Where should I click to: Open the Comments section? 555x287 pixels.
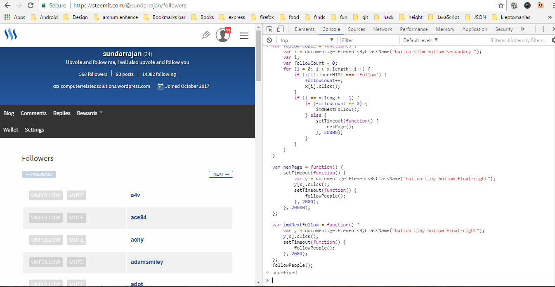[x=33, y=113]
